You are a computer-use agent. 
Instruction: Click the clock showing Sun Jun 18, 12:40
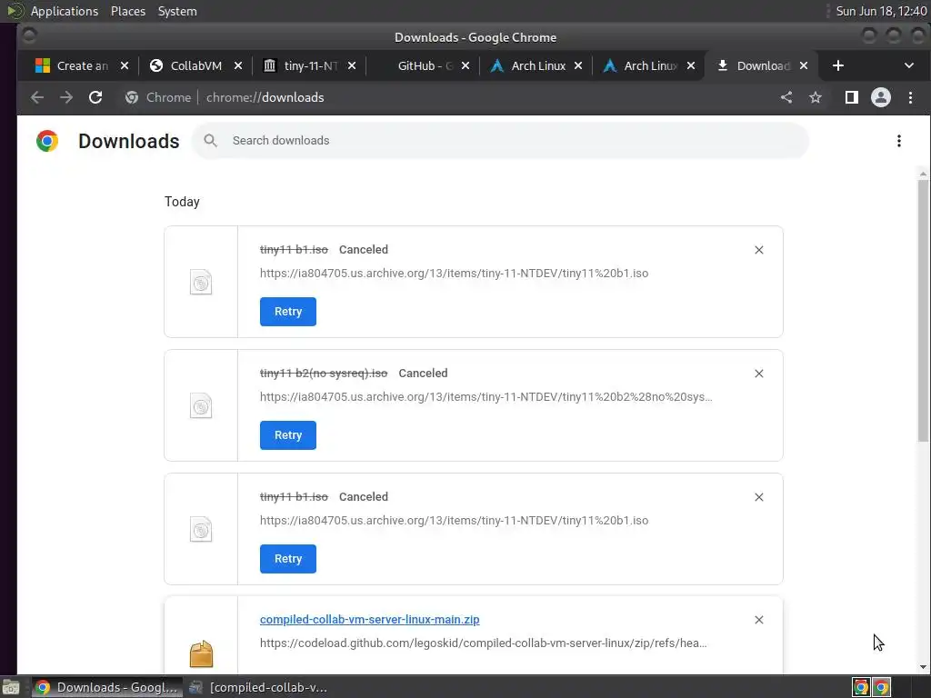(881, 11)
